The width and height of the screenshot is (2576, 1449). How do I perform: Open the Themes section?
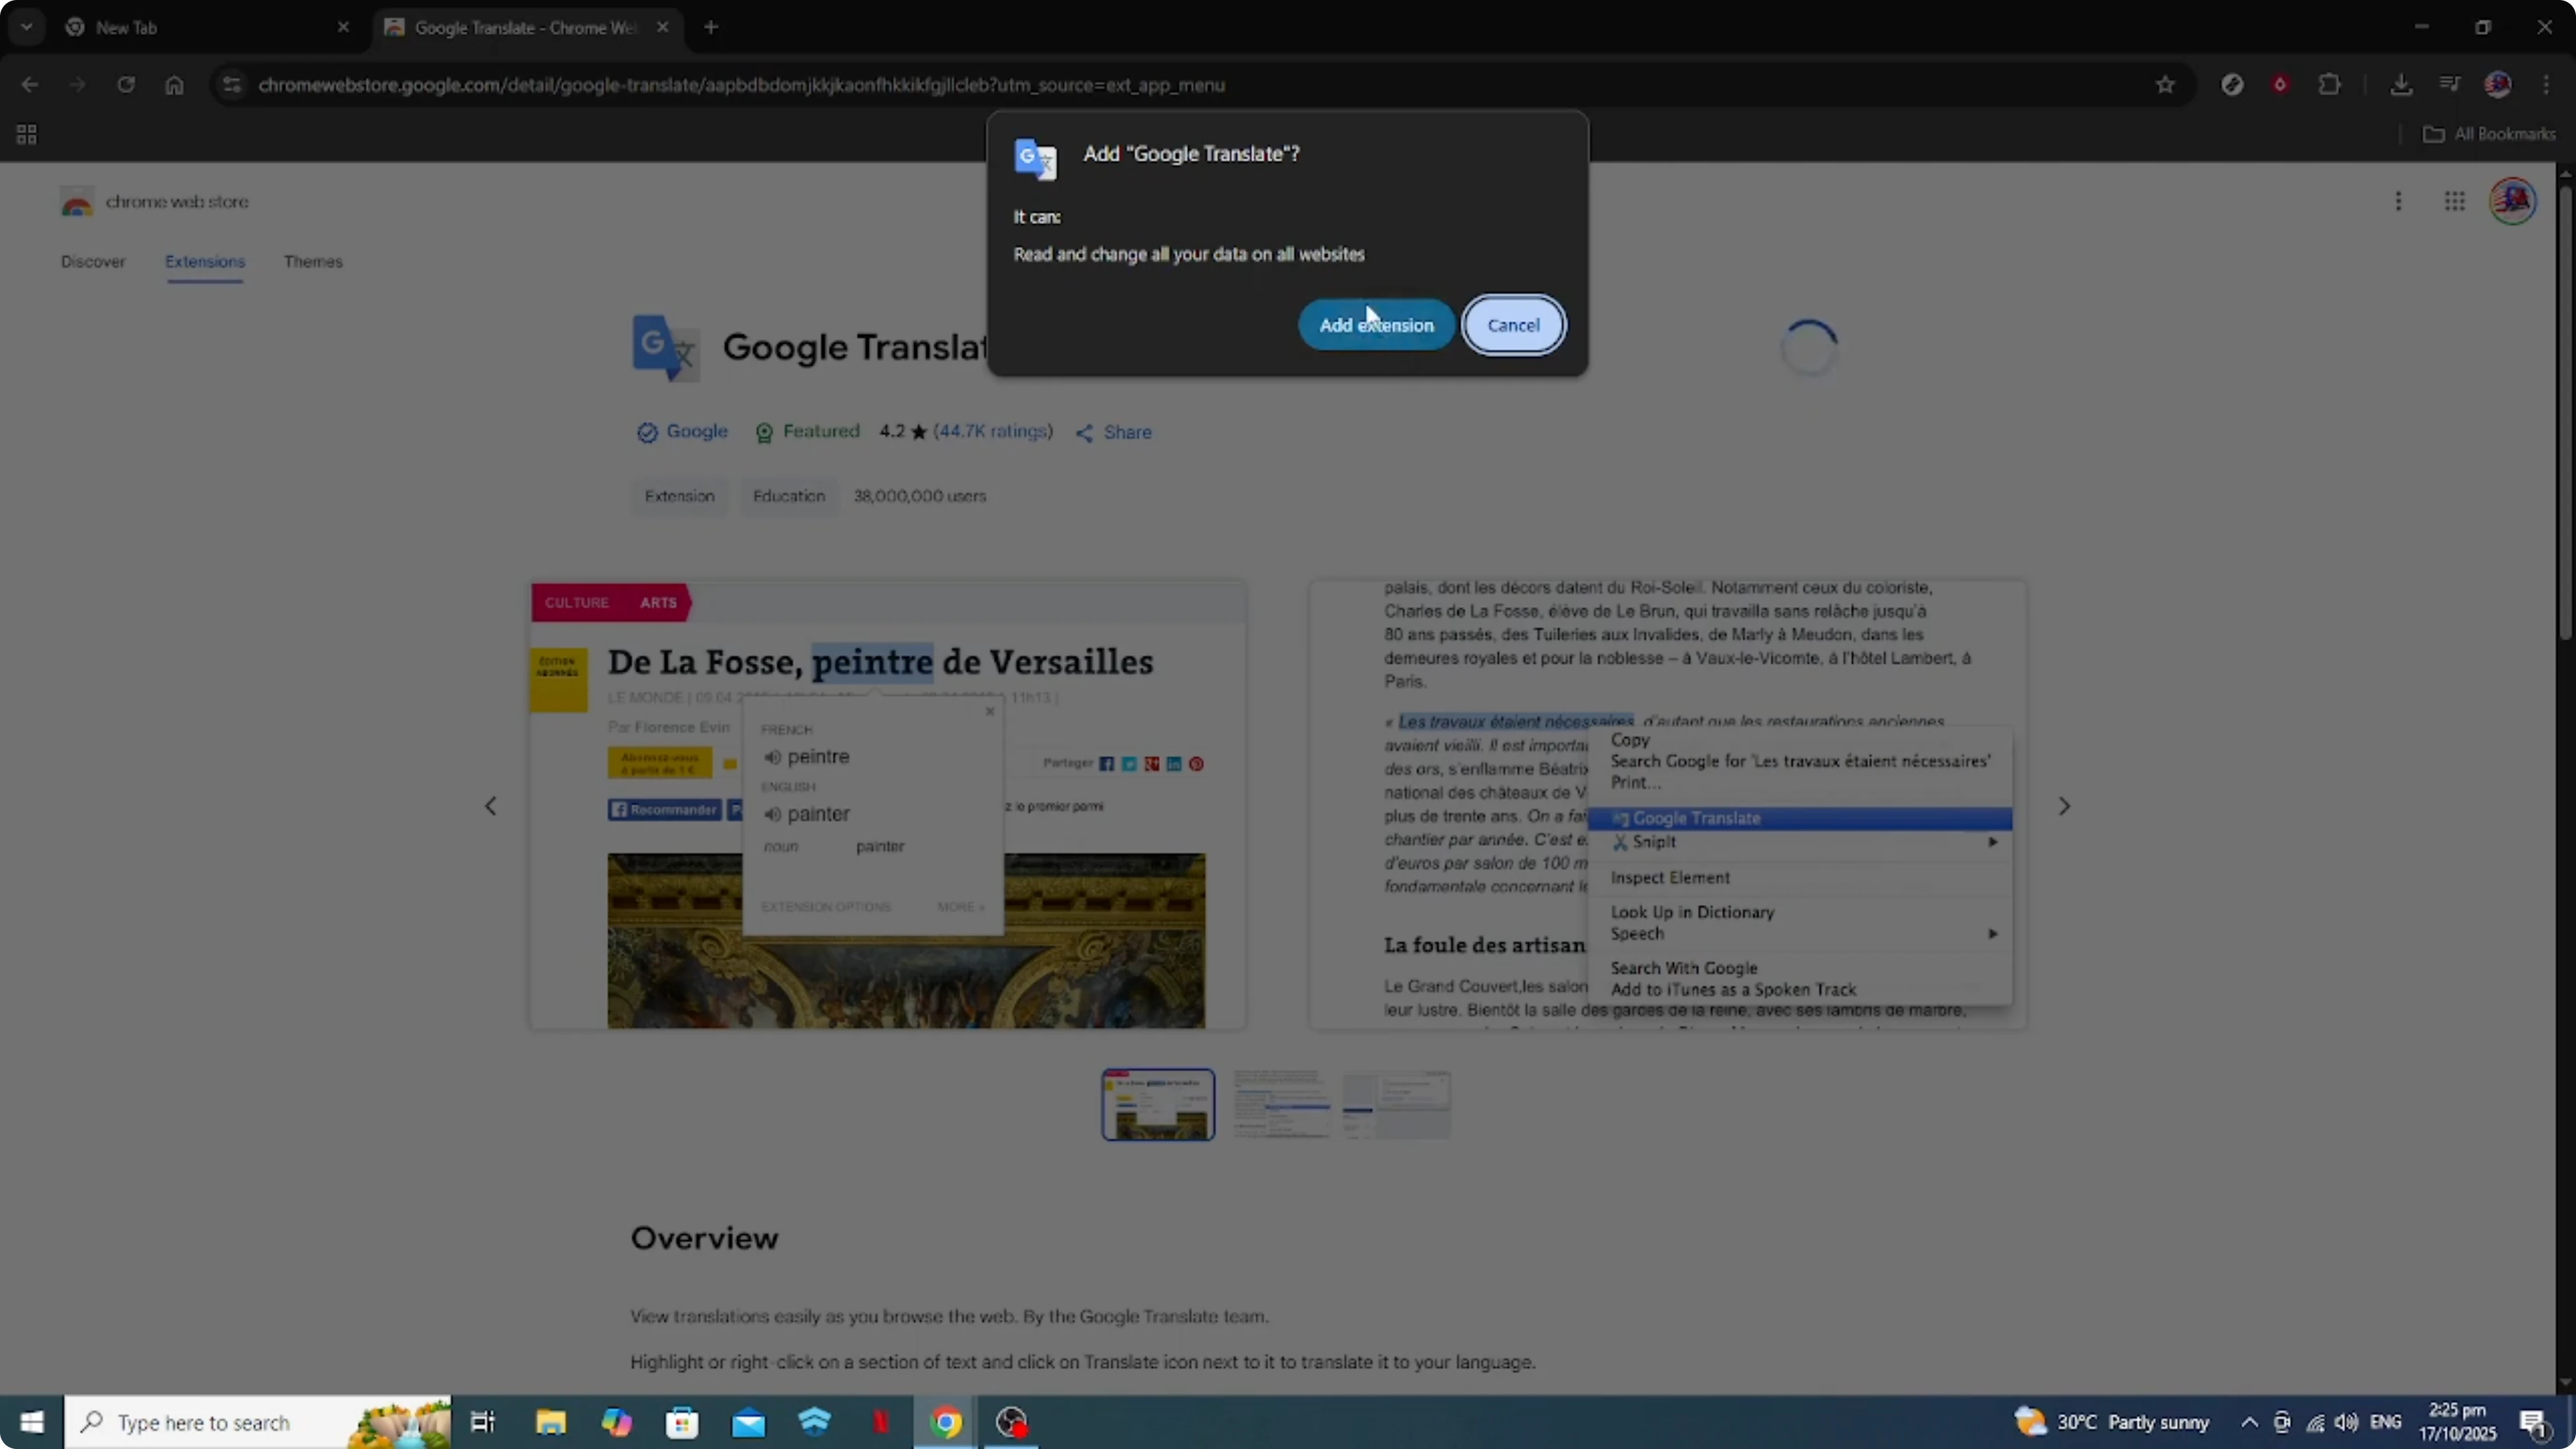(x=313, y=261)
